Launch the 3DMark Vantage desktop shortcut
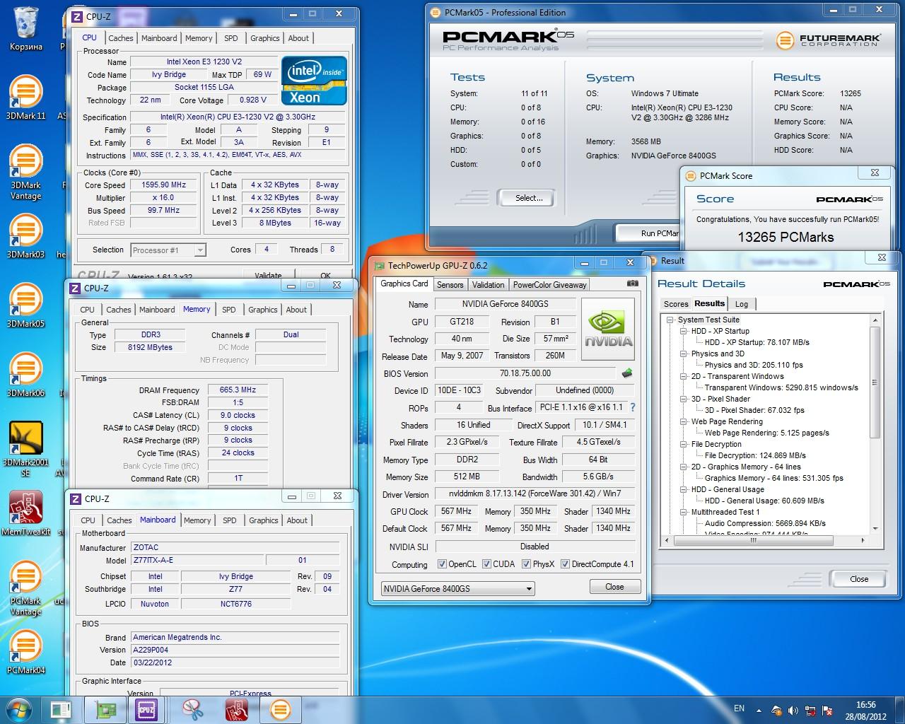The height and width of the screenshot is (724, 905). tap(25, 173)
